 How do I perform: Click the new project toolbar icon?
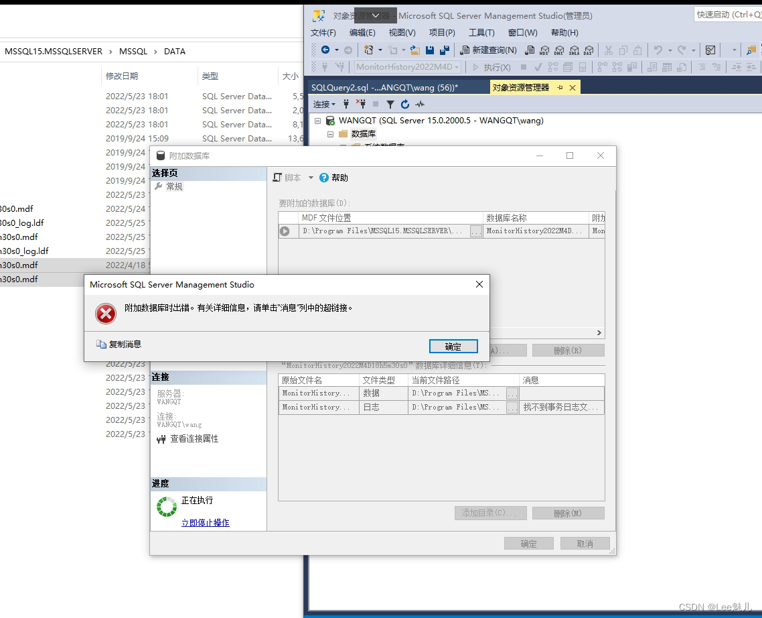(x=369, y=50)
